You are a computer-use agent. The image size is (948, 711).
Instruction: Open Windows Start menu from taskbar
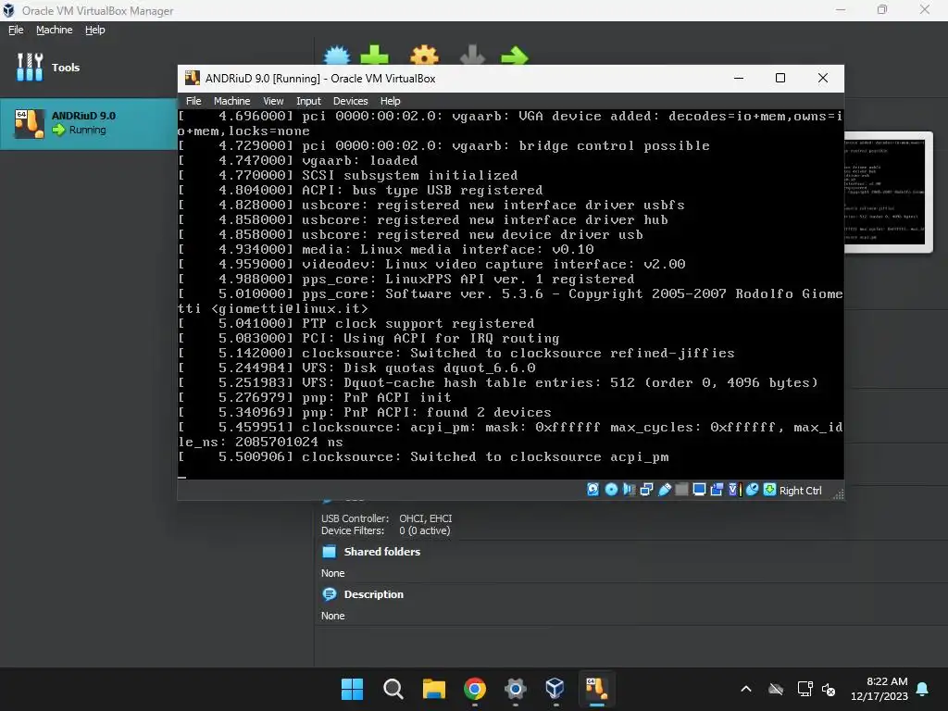(352, 689)
